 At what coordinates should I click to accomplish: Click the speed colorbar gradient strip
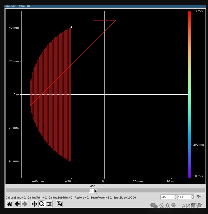coord(189,94)
